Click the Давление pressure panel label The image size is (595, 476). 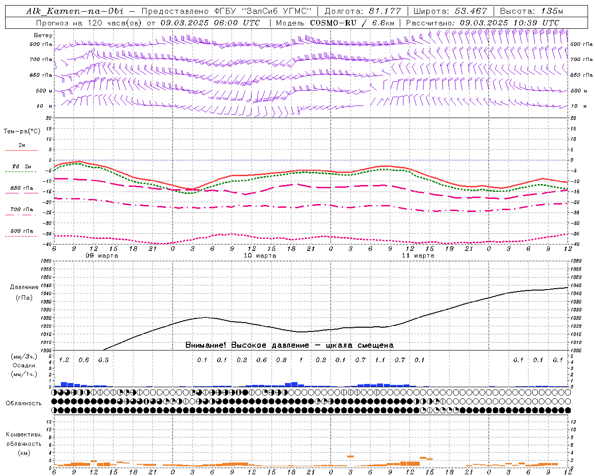tap(24, 287)
